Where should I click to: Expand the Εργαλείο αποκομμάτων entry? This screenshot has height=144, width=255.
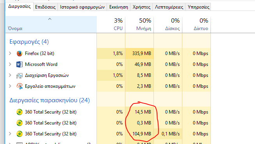(x=10, y=86)
